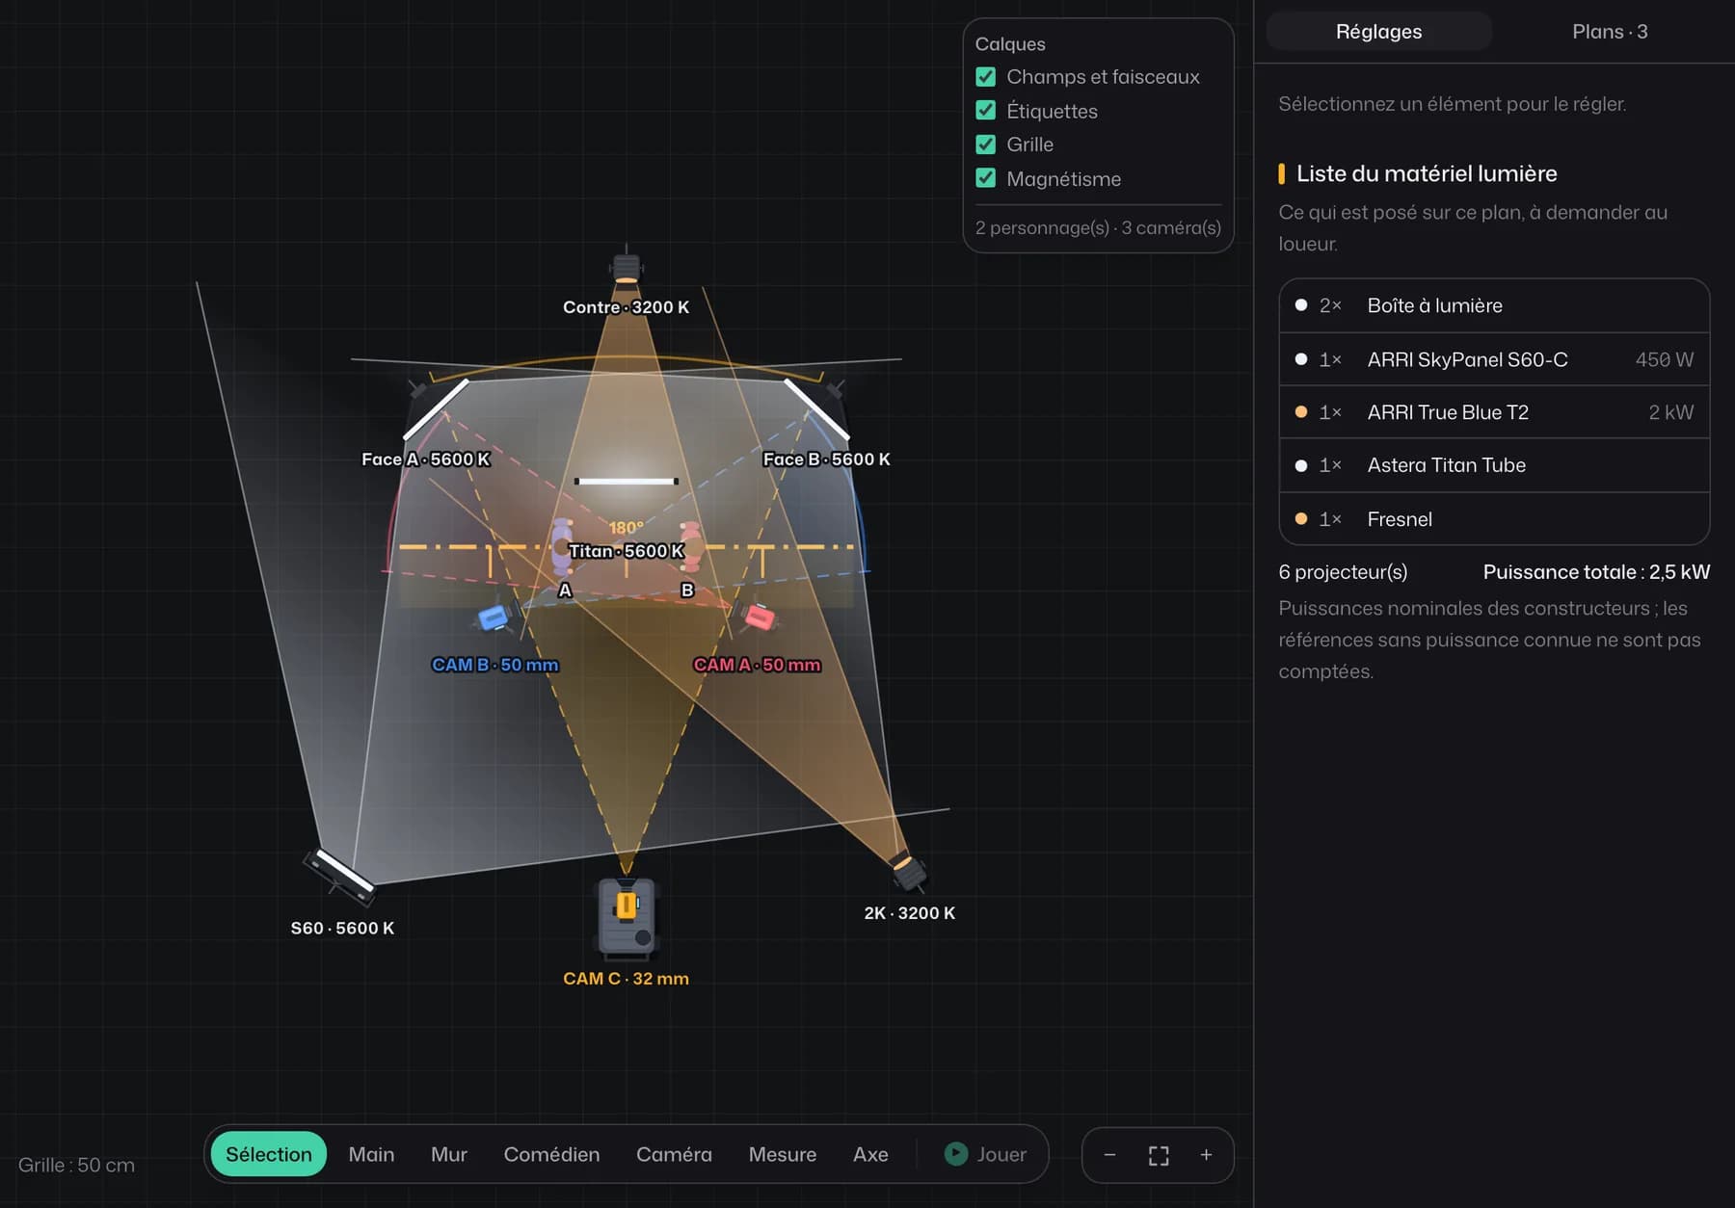Select the blue CAM B camera

(x=494, y=617)
